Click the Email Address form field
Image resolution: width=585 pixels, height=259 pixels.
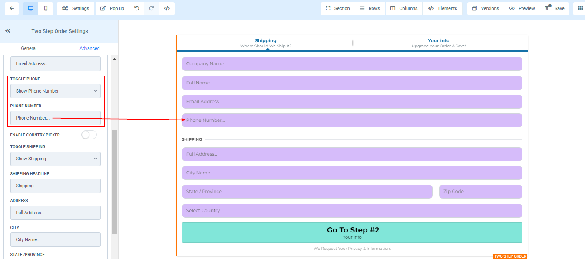pos(352,102)
